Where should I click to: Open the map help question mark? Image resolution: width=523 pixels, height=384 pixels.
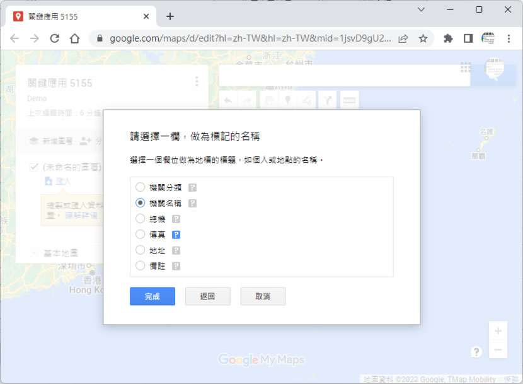(x=476, y=352)
